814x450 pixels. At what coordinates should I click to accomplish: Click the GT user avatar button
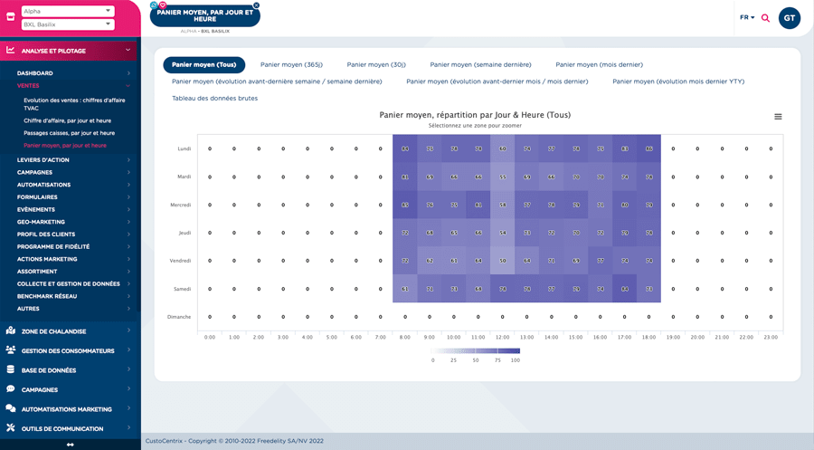click(789, 18)
